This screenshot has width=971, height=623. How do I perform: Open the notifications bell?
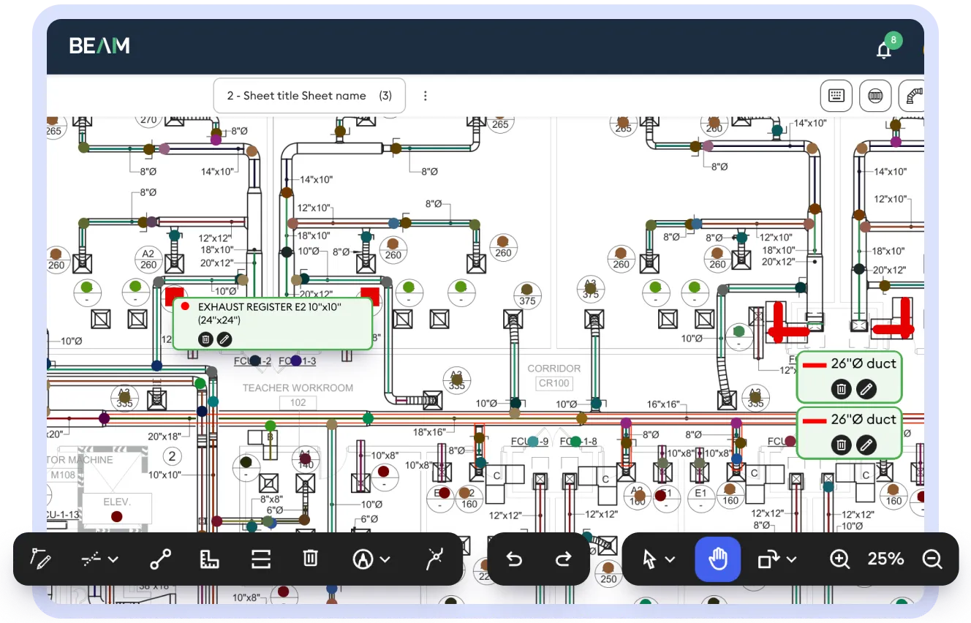pyautogui.click(x=884, y=50)
